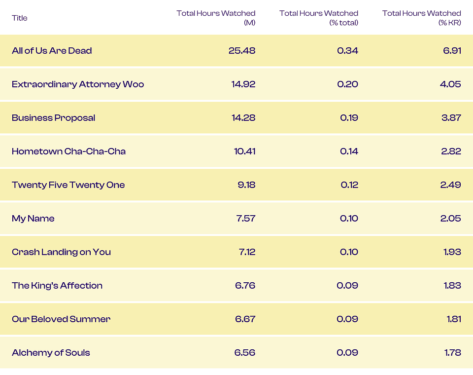The width and height of the screenshot is (473, 375).
Task: Click the 3.87 percent KR value
Action: [451, 117]
